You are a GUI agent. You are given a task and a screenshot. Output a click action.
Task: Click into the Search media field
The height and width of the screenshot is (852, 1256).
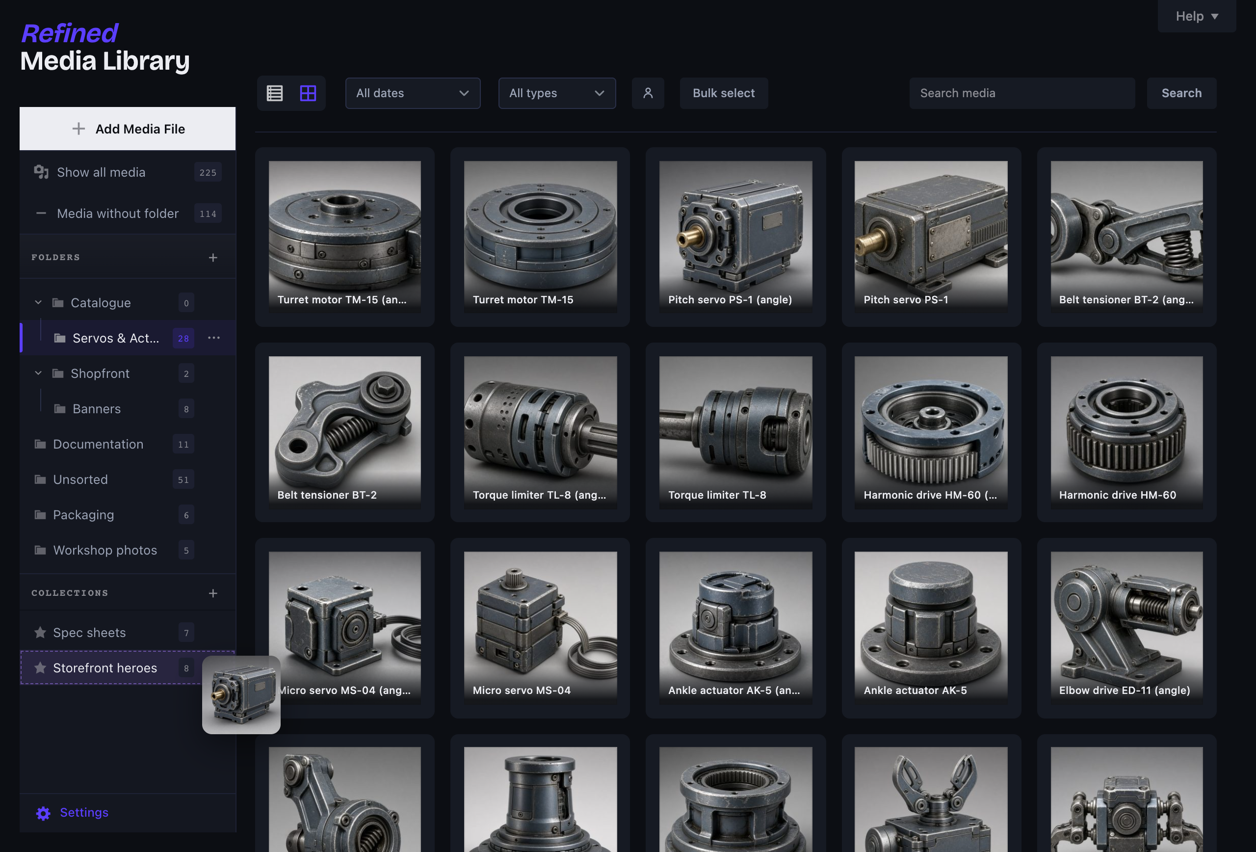tap(1022, 93)
